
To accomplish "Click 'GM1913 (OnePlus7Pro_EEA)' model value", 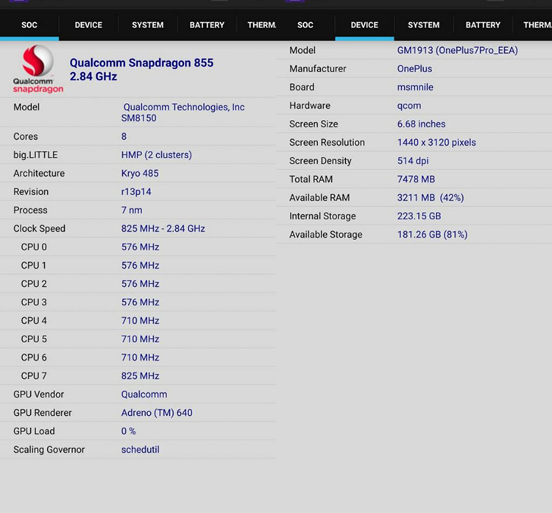I will [x=457, y=50].
